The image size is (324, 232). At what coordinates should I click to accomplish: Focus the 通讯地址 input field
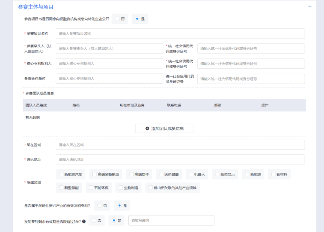180,160
